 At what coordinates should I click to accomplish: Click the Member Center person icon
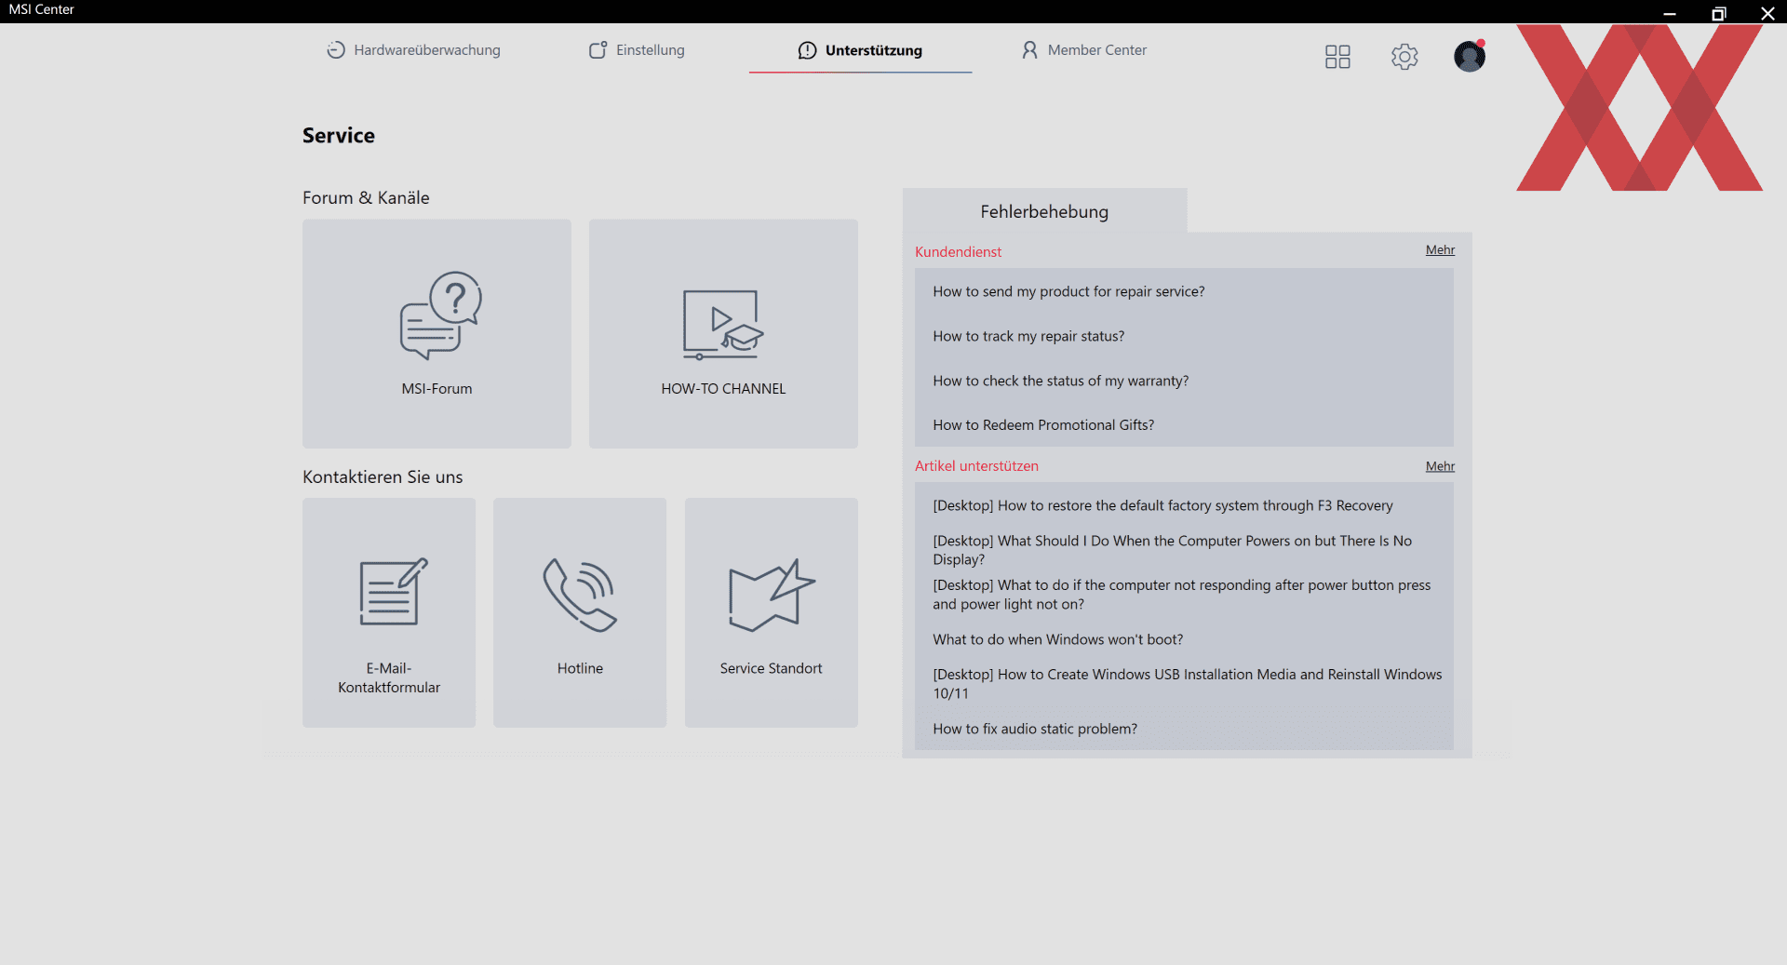pyautogui.click(x=1029, y=50)
